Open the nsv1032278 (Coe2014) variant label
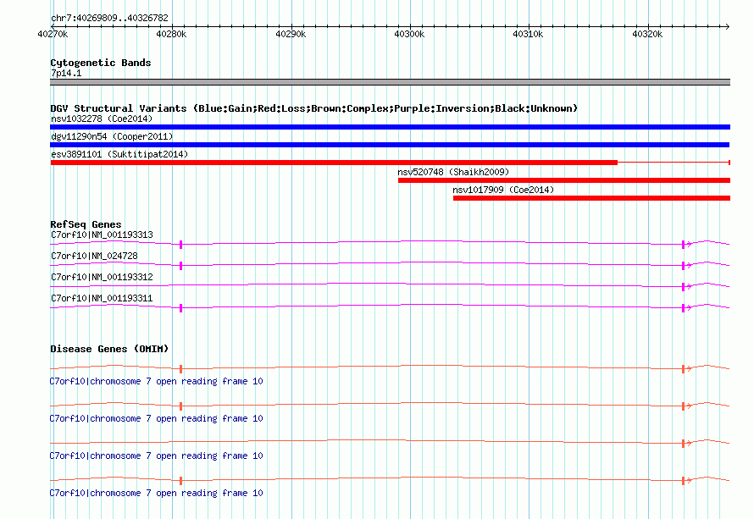The height and width of the screenshot is (519, 754). click(x=102, y=119)
